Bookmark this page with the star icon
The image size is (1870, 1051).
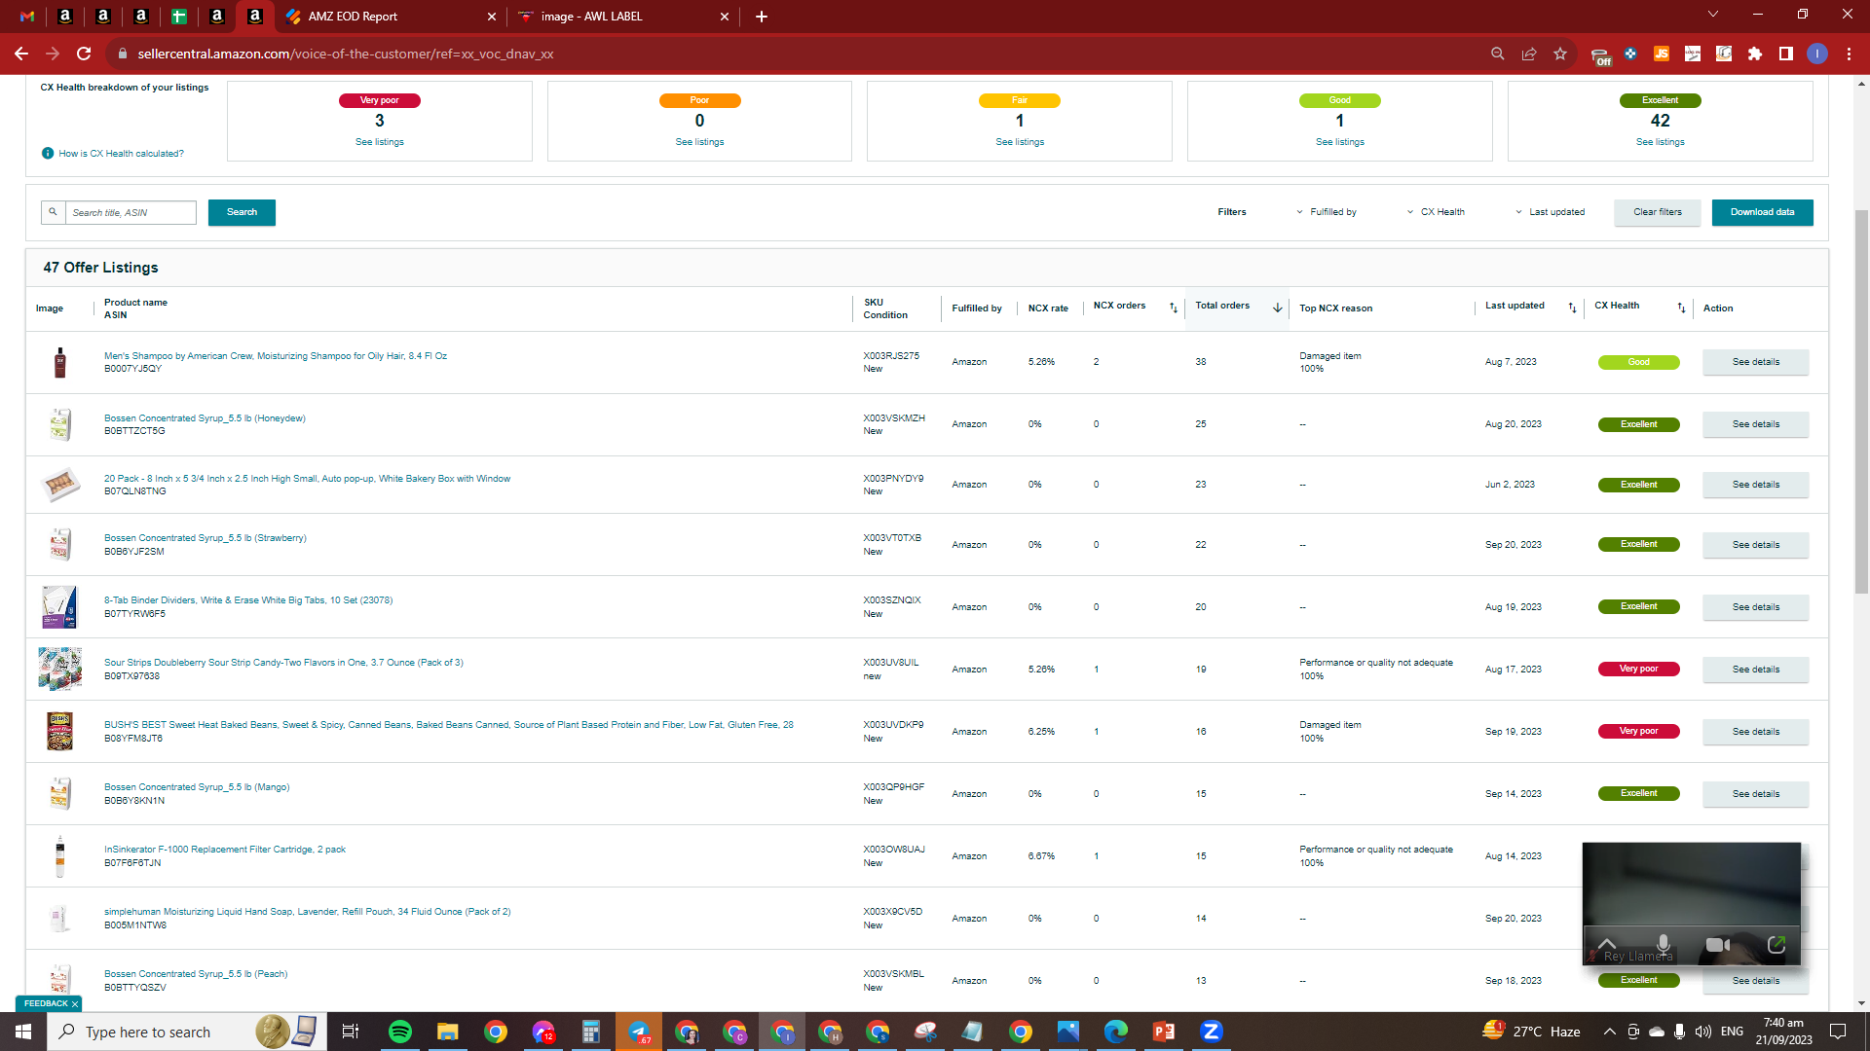tap(1560, 54)
